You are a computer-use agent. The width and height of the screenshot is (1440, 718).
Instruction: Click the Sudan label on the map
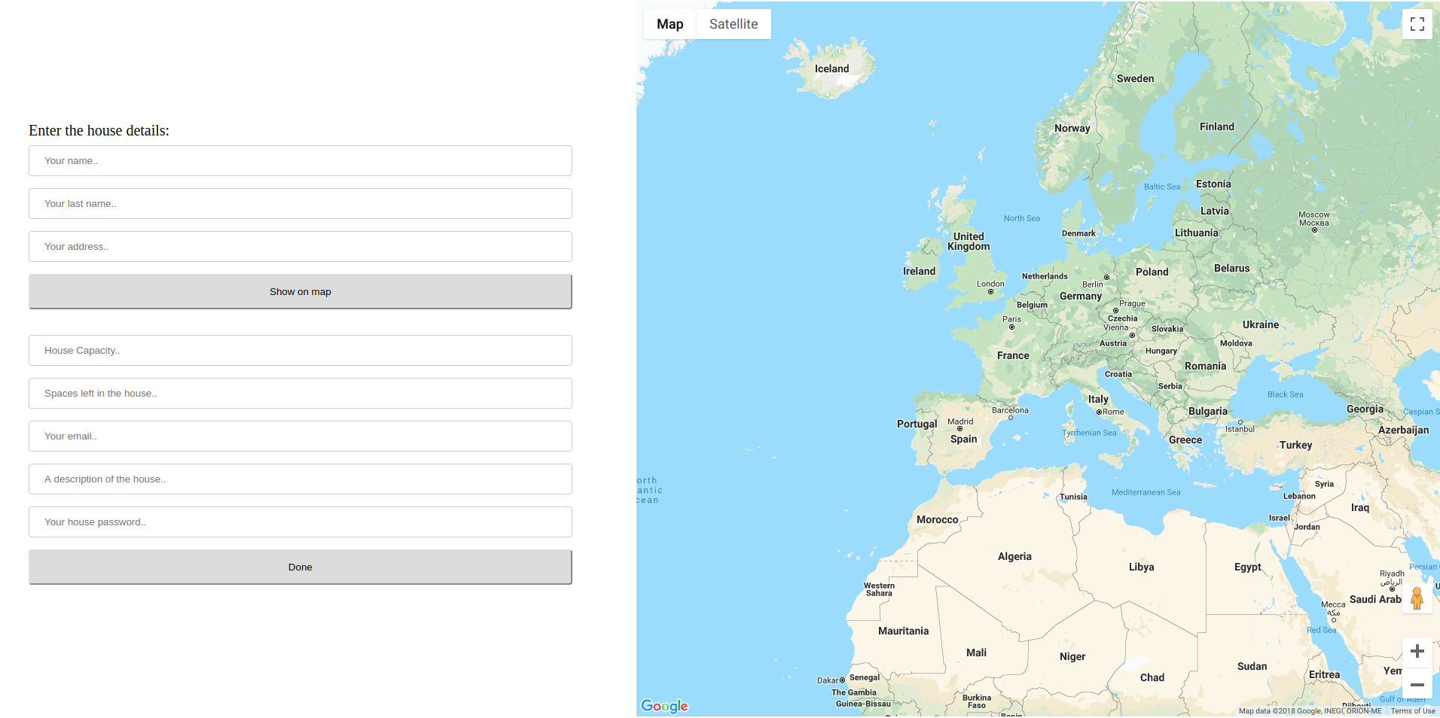(x=1252, y=666)
